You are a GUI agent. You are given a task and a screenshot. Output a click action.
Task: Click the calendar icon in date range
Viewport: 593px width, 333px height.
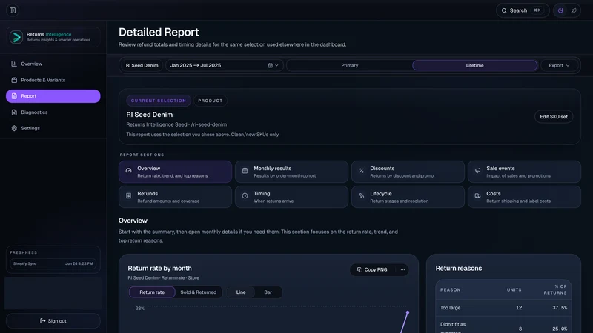pos(270,65)
